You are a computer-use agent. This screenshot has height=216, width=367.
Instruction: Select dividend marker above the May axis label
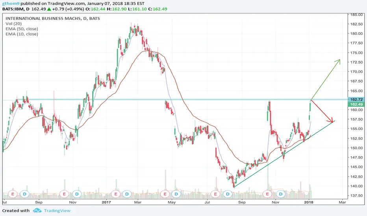pyautogui.click(x=176, y=194)
